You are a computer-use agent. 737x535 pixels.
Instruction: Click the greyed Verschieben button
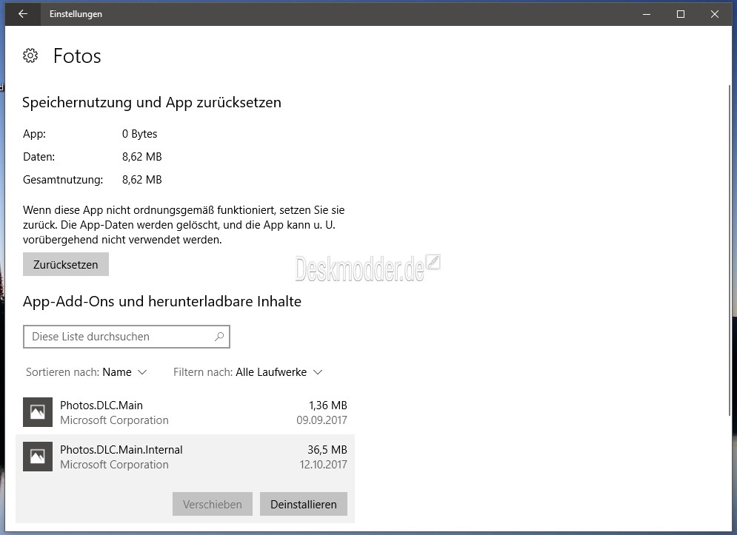pyautogui.click(x=213, y=504)
